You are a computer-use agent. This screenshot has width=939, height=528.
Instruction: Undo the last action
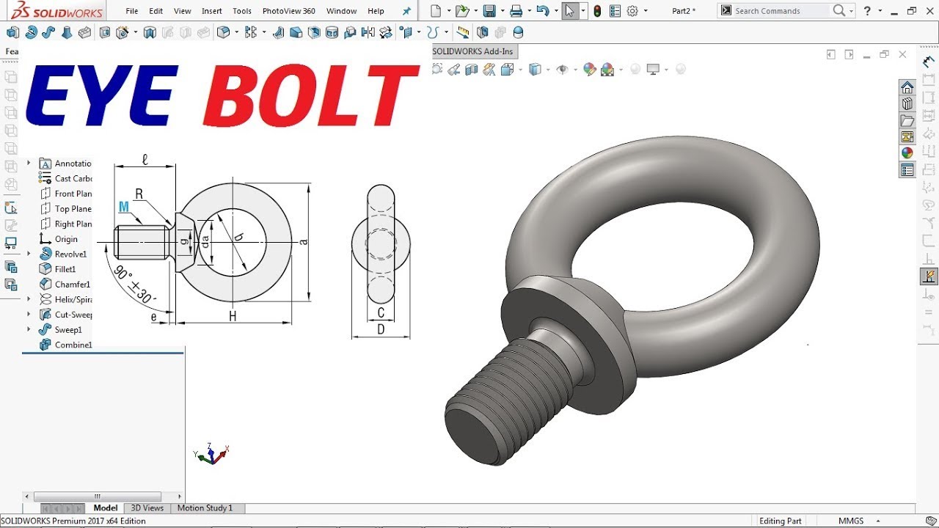coord(543,11)
